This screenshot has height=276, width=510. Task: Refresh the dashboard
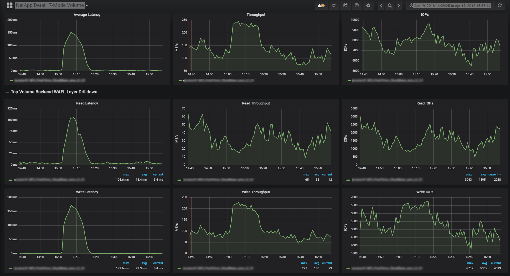coord(500,6)
